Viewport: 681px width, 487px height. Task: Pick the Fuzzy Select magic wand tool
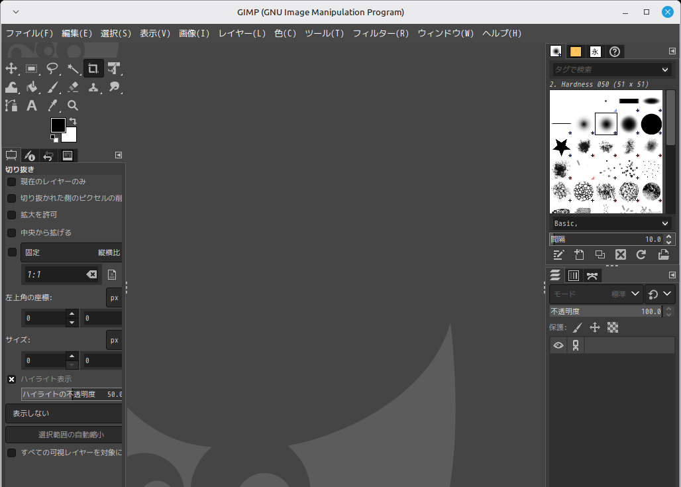[x=73, y=68]
